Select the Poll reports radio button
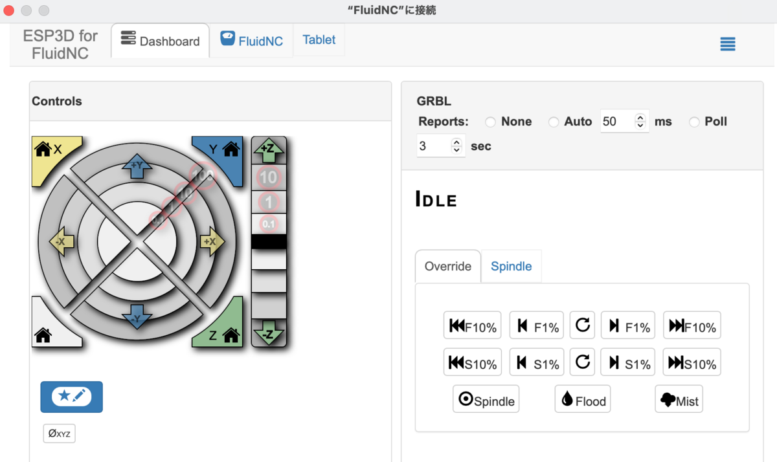 click(x=694, y=122)
